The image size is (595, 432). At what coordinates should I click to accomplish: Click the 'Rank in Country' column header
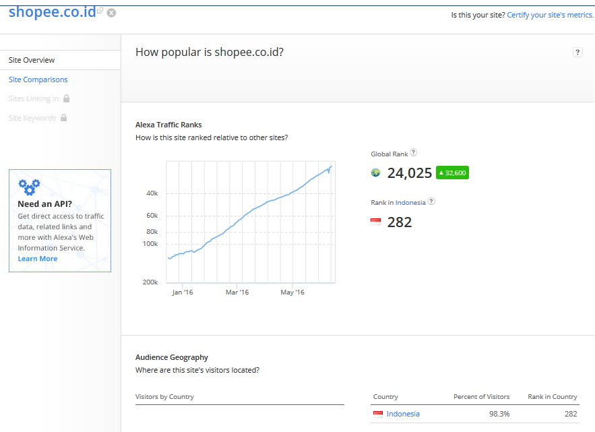click(552, 396)
